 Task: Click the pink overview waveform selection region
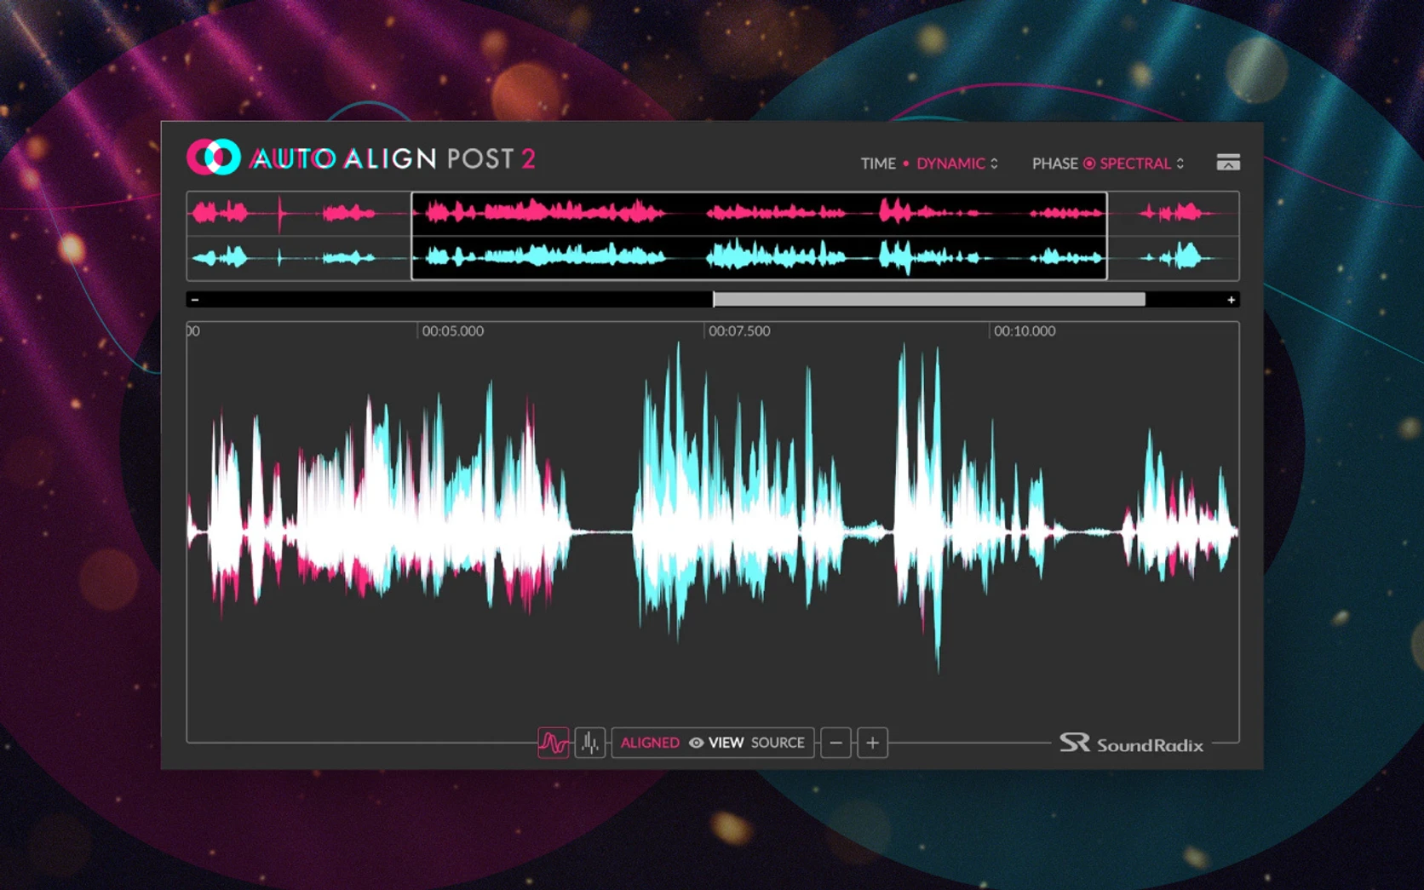(758, 213)
